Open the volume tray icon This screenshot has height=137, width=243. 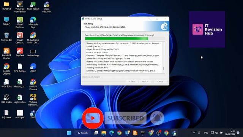click(217, 133)
